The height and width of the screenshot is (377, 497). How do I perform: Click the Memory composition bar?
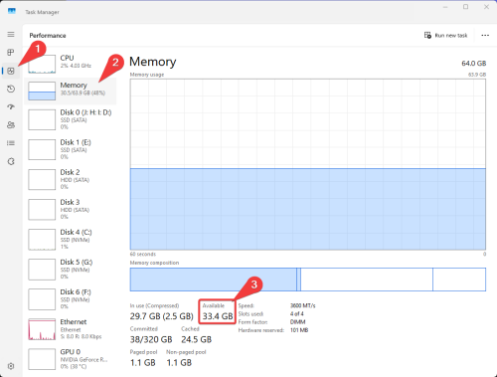coord(308,280)
